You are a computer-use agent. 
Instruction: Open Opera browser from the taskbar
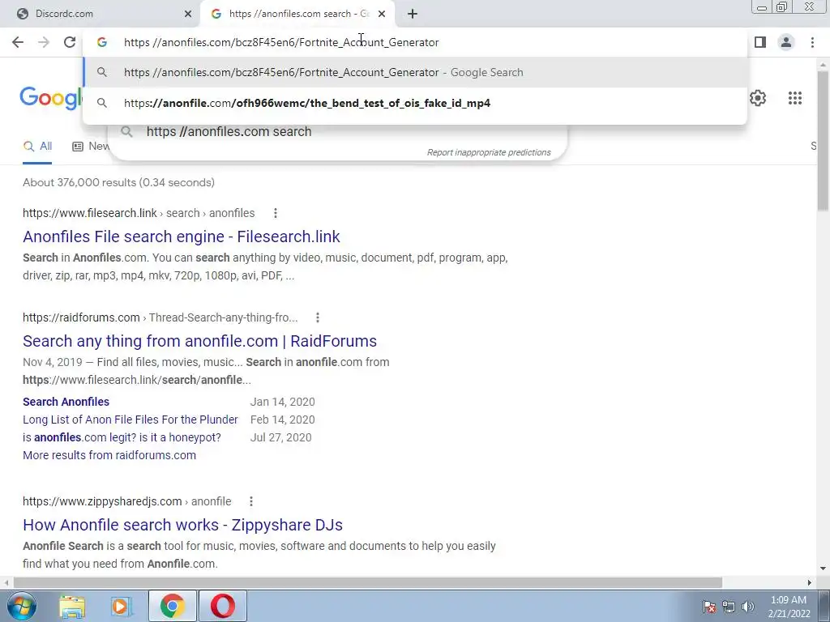(x=223, y=606)
